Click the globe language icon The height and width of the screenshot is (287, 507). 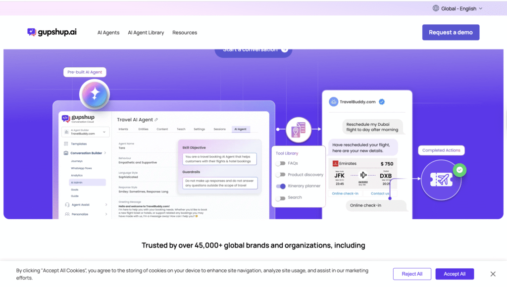click(x=436, y=8)
